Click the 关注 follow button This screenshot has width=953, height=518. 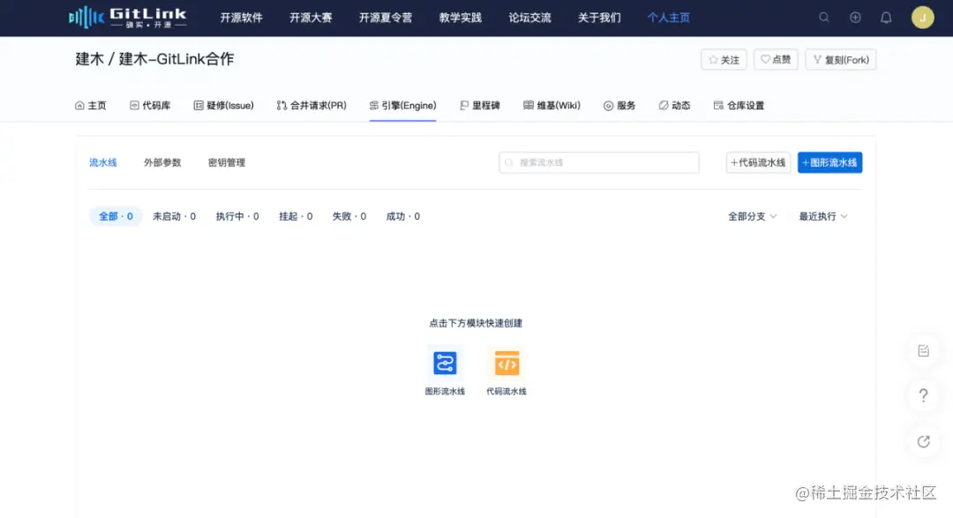tap(723, 59)
